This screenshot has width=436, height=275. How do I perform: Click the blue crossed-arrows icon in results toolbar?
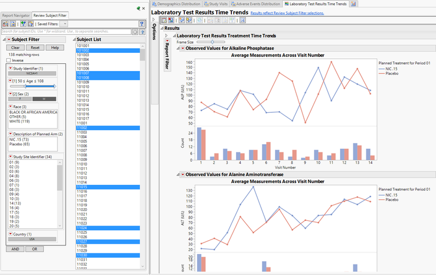pos(242,20)
